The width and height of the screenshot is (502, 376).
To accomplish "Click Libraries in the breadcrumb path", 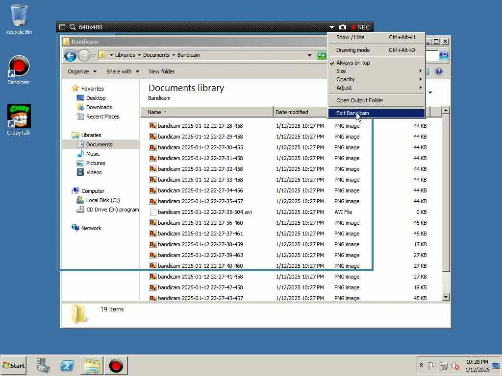I will pos(125,55).
